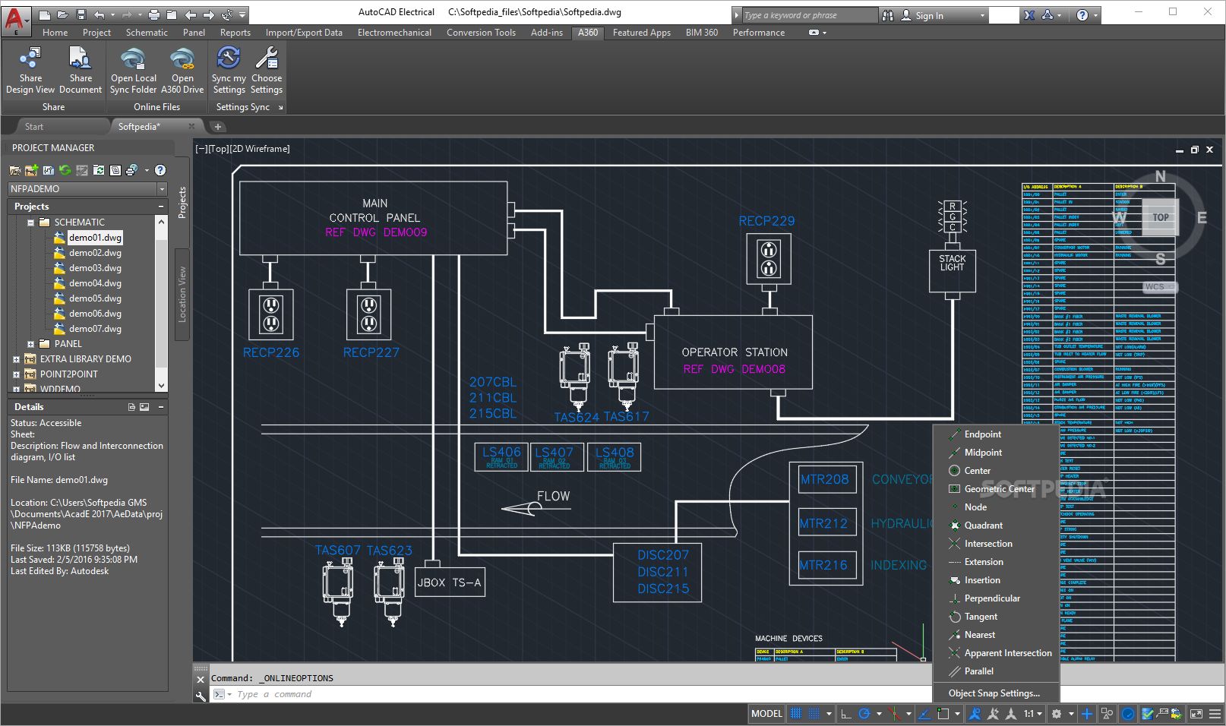Viewport: 1226px width, 726px height.
Task: Collapse the Details section minus button
Action: [160, 407]
